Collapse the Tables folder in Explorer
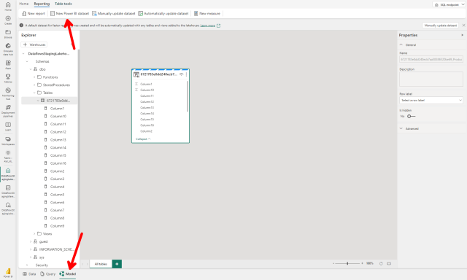The width and height of the screenshot is (467, 280). click(34, 93)
